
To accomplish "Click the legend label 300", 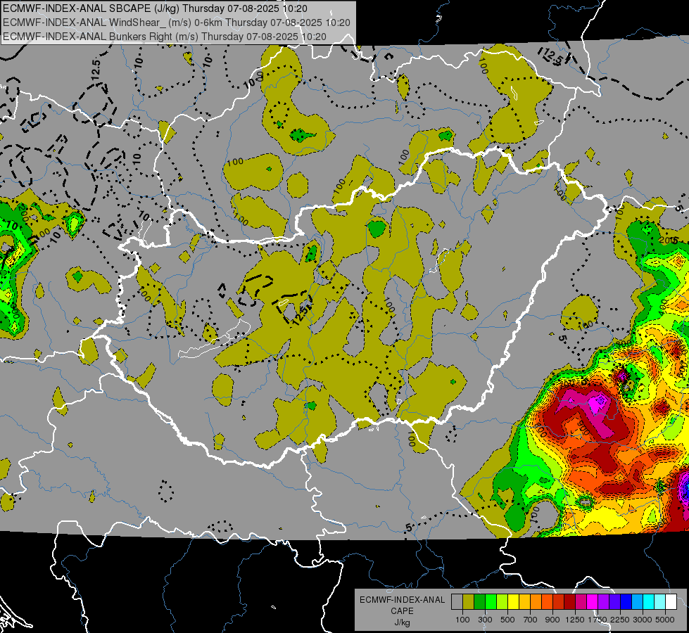I will coord(485,620).
